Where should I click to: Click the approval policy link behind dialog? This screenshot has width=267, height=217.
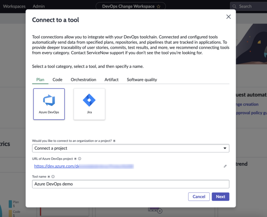[x=251, y=113]
